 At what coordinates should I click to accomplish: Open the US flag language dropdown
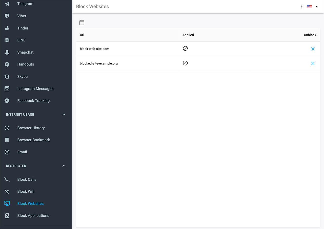(x=312, y=7)
